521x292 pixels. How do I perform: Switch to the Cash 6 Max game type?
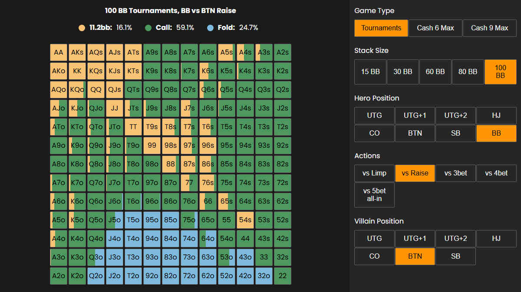(435, 28)
